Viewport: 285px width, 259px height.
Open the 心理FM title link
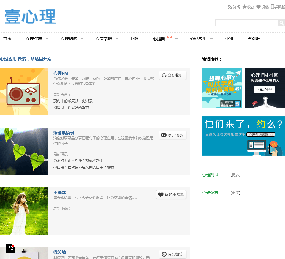[x=61, y=73]
